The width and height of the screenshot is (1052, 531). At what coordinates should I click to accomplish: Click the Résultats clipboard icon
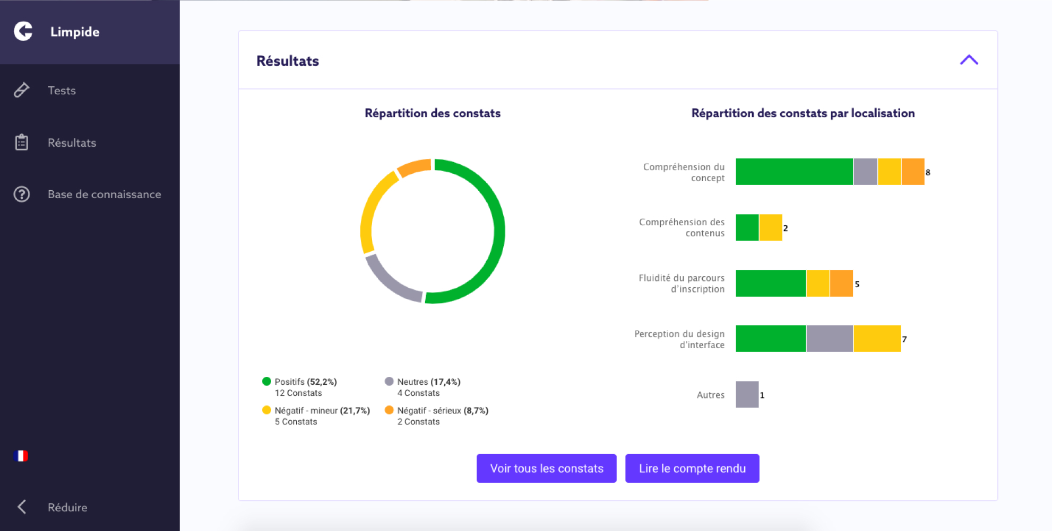(22, 143)
